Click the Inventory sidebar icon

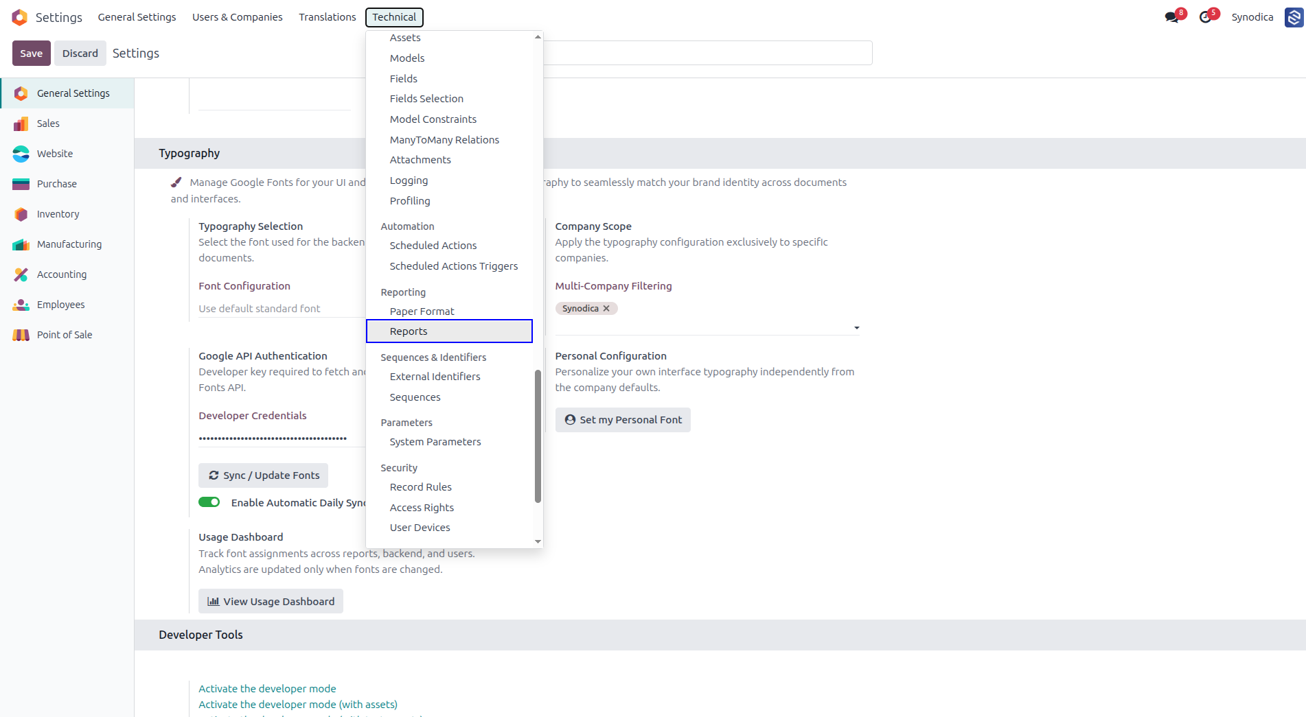click(21, 214)
